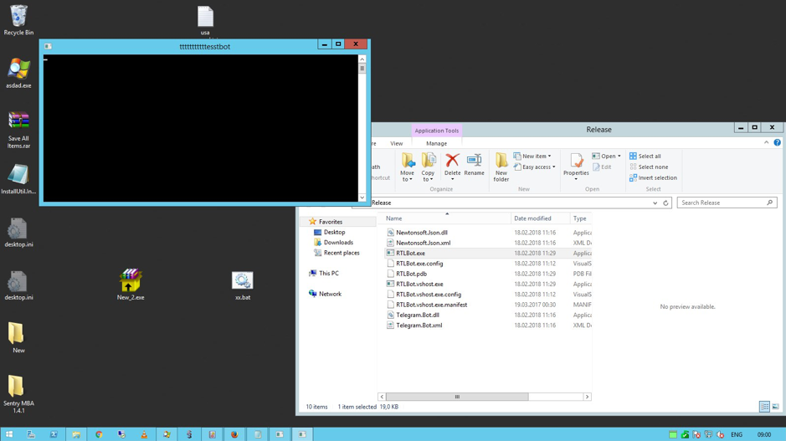Click the right arrow of horizontal scrollbar
The height and width of the screenshot is (441, 786).
[x=587, y=397]
